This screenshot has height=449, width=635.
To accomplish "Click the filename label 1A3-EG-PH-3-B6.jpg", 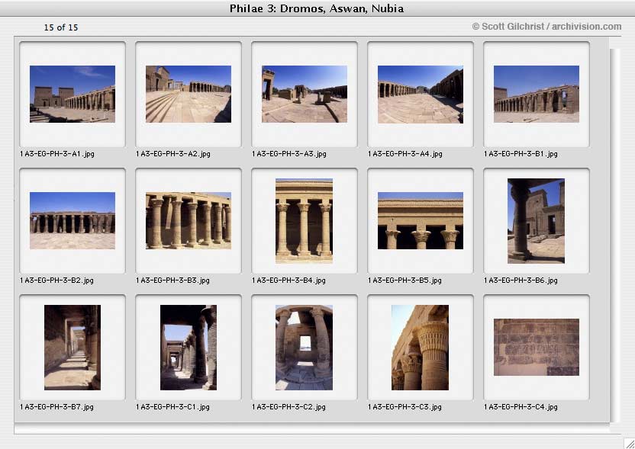I will click(521, 281).
